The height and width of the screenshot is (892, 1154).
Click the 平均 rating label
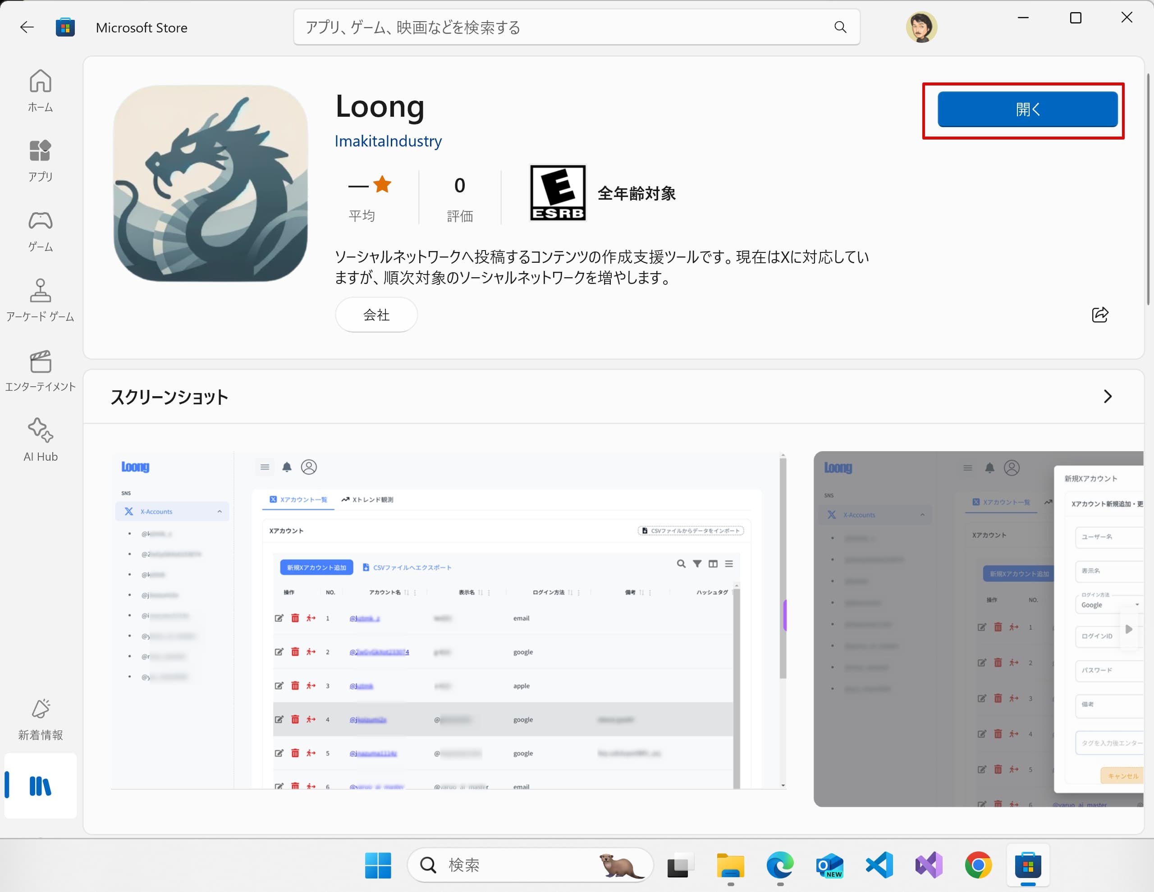tap(362, 215)
